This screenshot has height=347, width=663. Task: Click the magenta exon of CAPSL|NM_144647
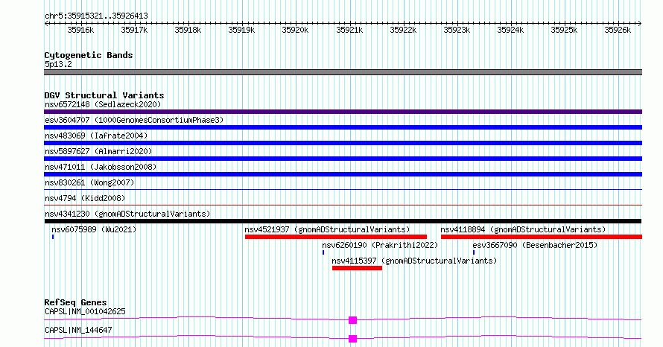tap(352, 339)
